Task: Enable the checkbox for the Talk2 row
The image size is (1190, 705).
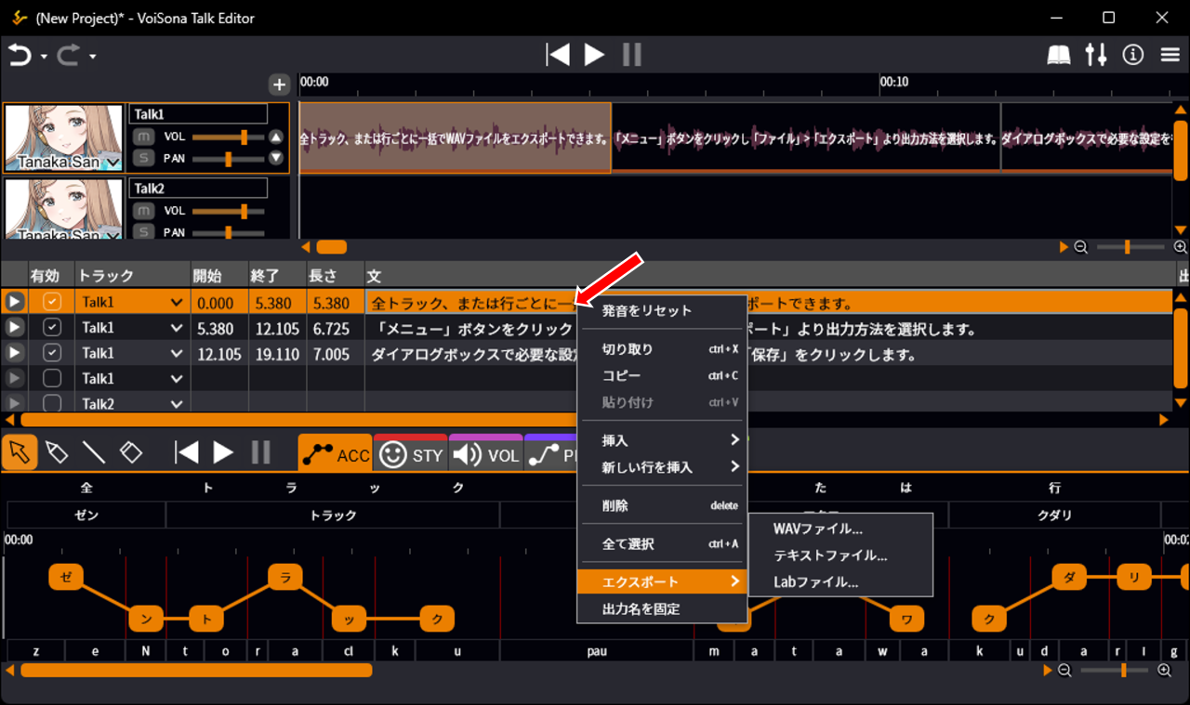Action: pos(52,403)
